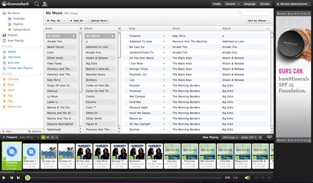Sort by Song column header
The image size is (313, 183).
click(x=132, y=28)
